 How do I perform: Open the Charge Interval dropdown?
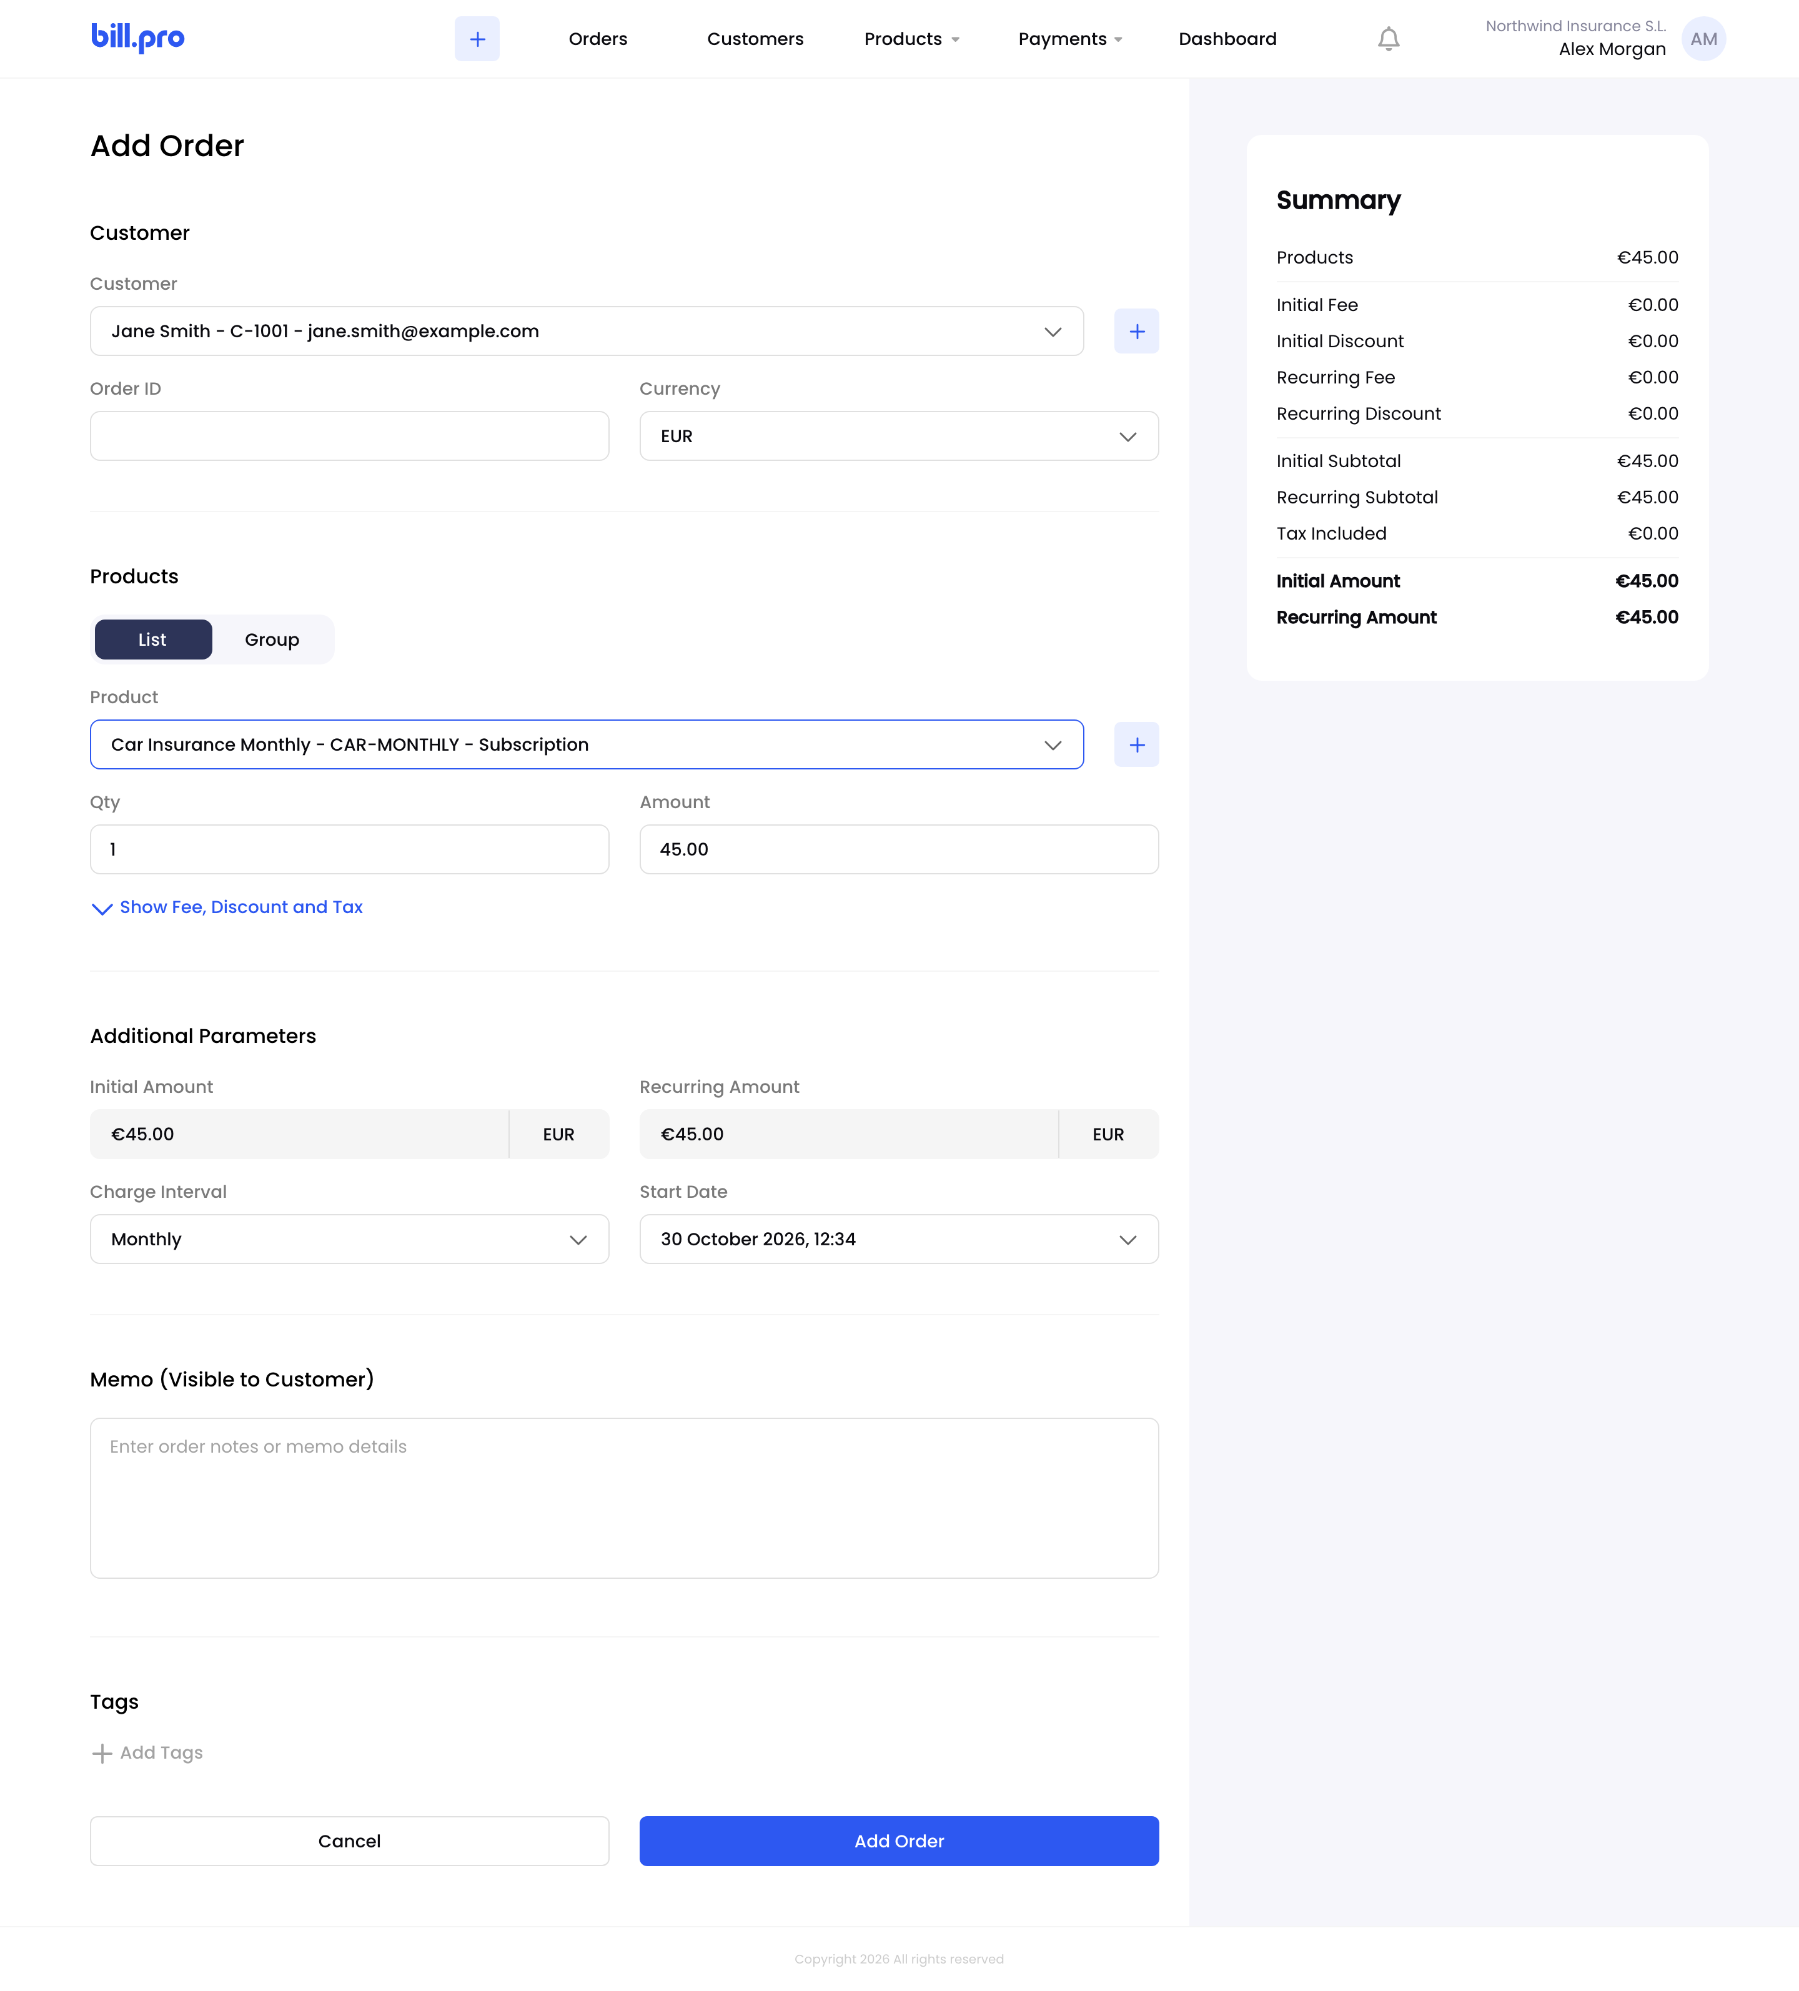pyautogui.click(x=350, y=1238)
